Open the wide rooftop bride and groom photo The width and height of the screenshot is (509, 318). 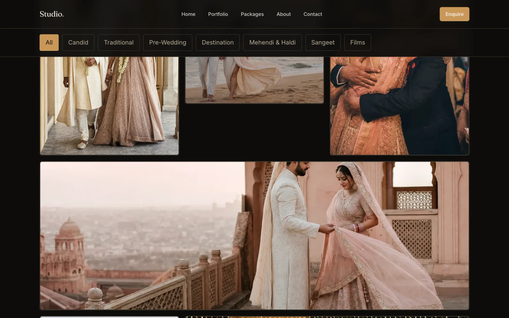pos(254,236)
